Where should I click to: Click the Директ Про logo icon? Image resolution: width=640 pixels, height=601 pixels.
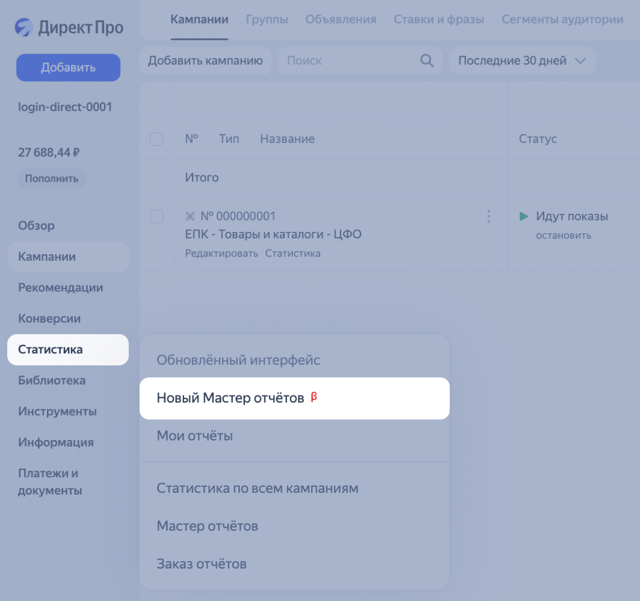[x=24, y=27]
